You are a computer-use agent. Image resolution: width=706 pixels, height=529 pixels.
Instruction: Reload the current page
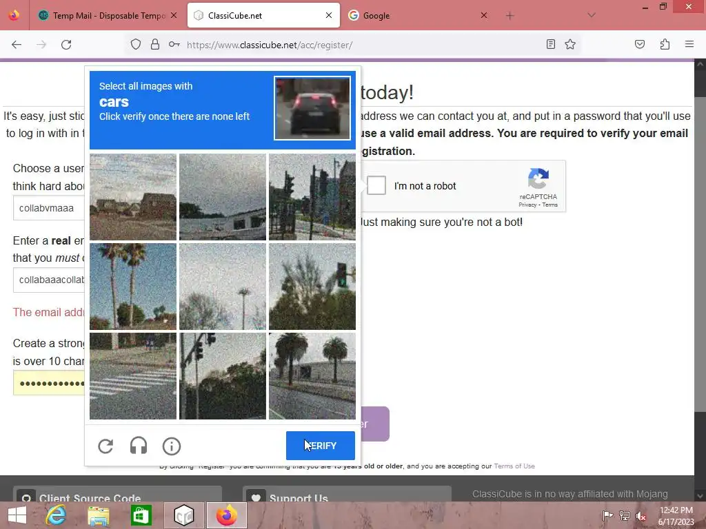pos(66,45)
